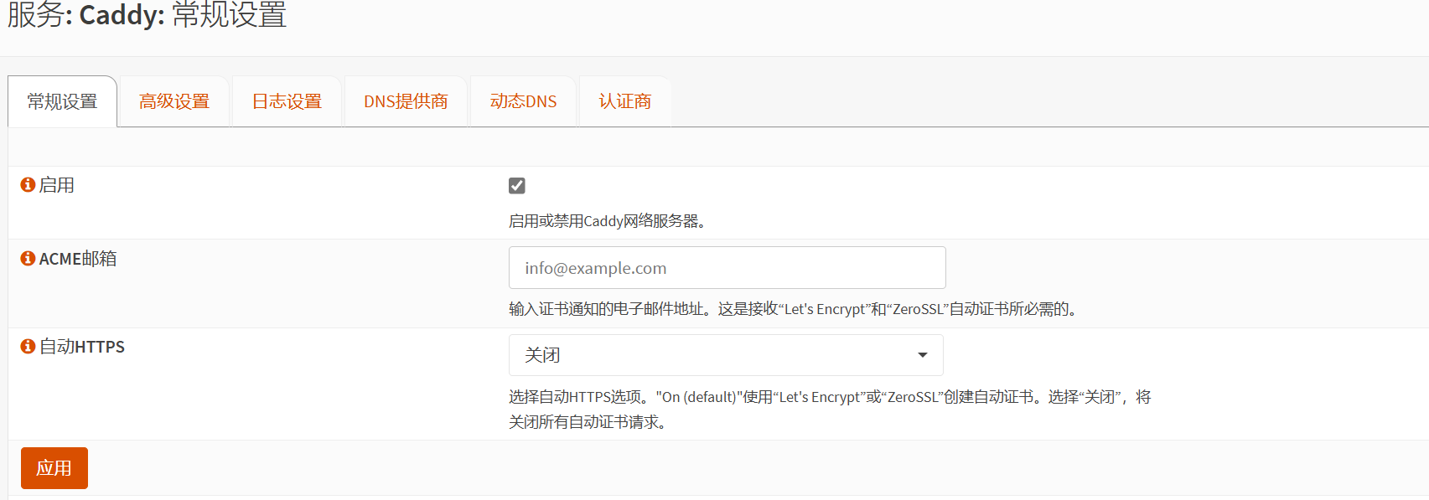Click the 启用 field label text
Screen dimensions: 1429x500
tap(57, 185)
